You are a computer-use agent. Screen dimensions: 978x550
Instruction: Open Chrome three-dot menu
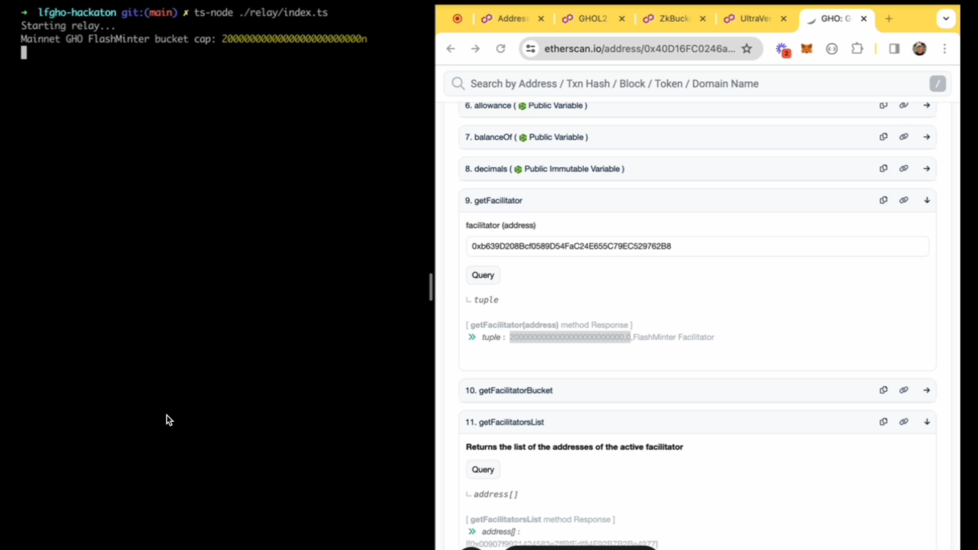pyautogui.click(x=944, y=49)
